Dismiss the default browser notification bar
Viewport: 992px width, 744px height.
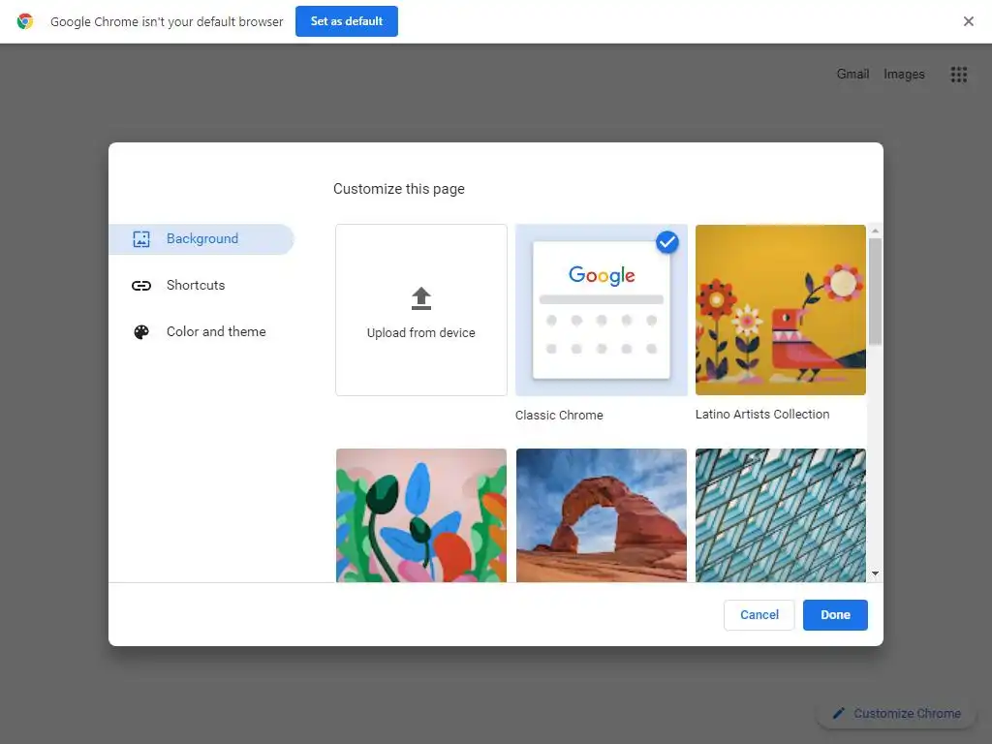tap(968, 21)
